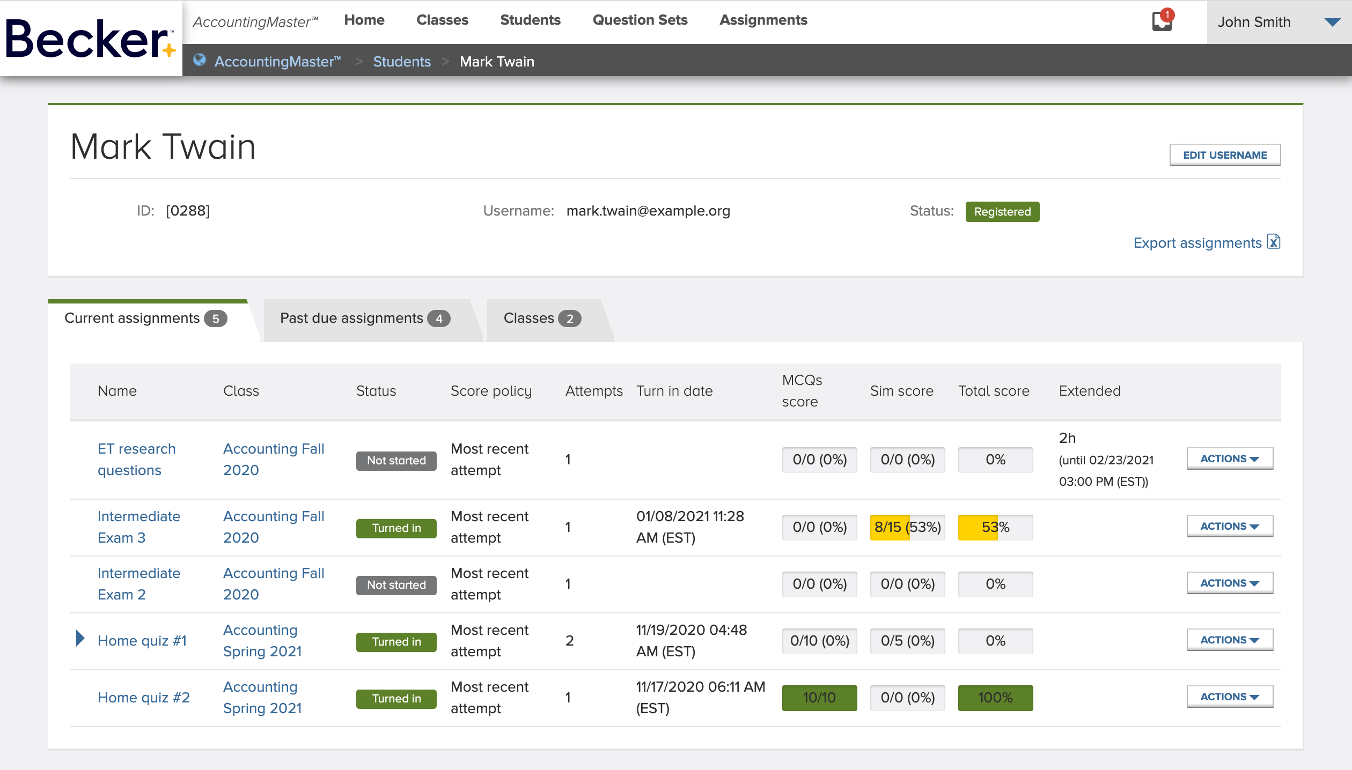Open Question Sets in navigation
Viewport: 1352px width, 770px height.
640,20
